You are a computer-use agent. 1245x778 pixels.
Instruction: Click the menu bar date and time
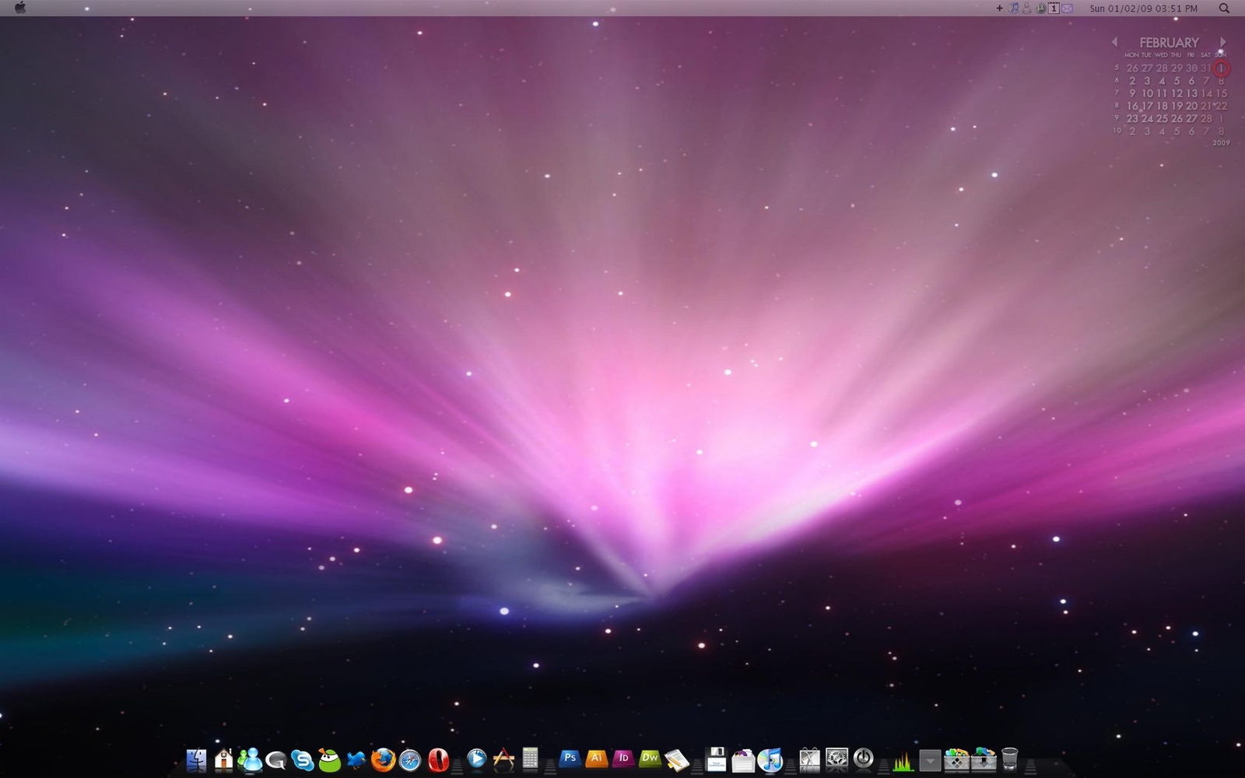[1143, 9]
